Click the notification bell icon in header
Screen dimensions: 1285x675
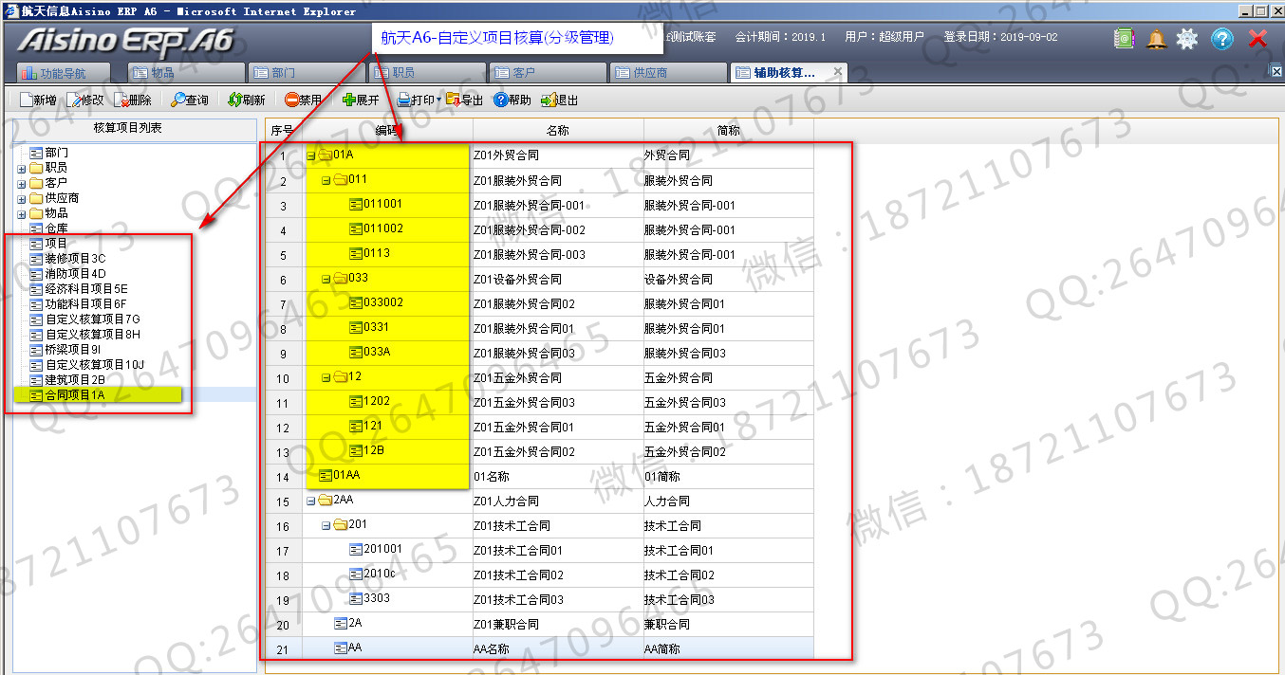pyautogui.click(x=1156, y=40)
